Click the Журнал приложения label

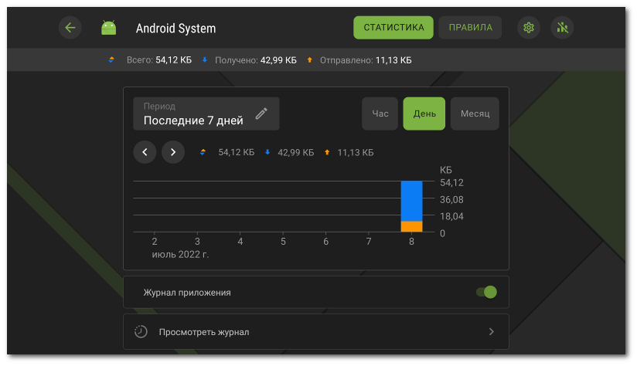coord(187,293)
